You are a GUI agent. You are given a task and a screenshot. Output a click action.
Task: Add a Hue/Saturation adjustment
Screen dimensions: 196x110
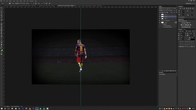[181, 25]
